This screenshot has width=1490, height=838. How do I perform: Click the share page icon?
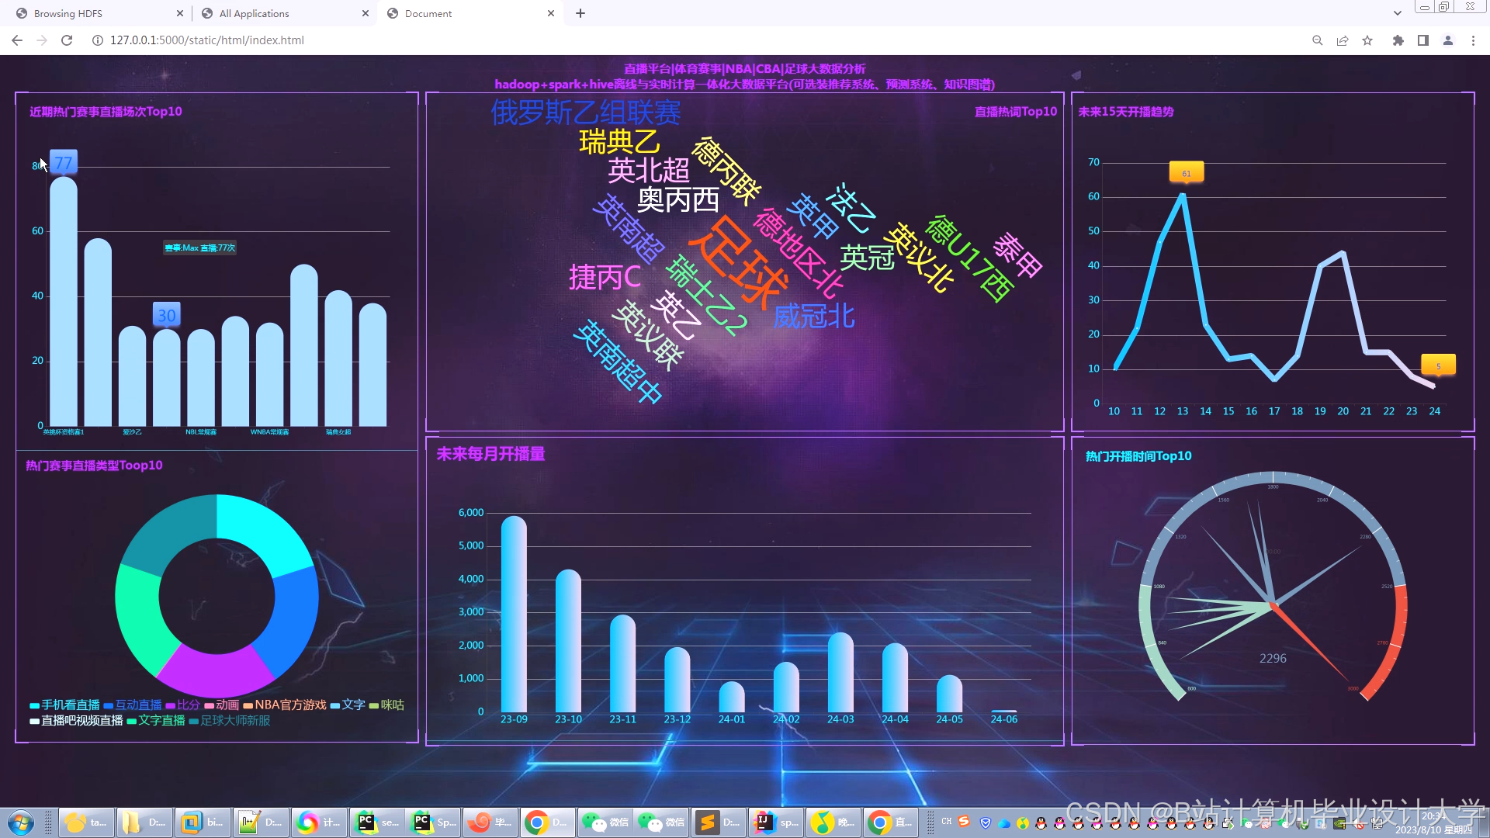[x=1342, y=40]
